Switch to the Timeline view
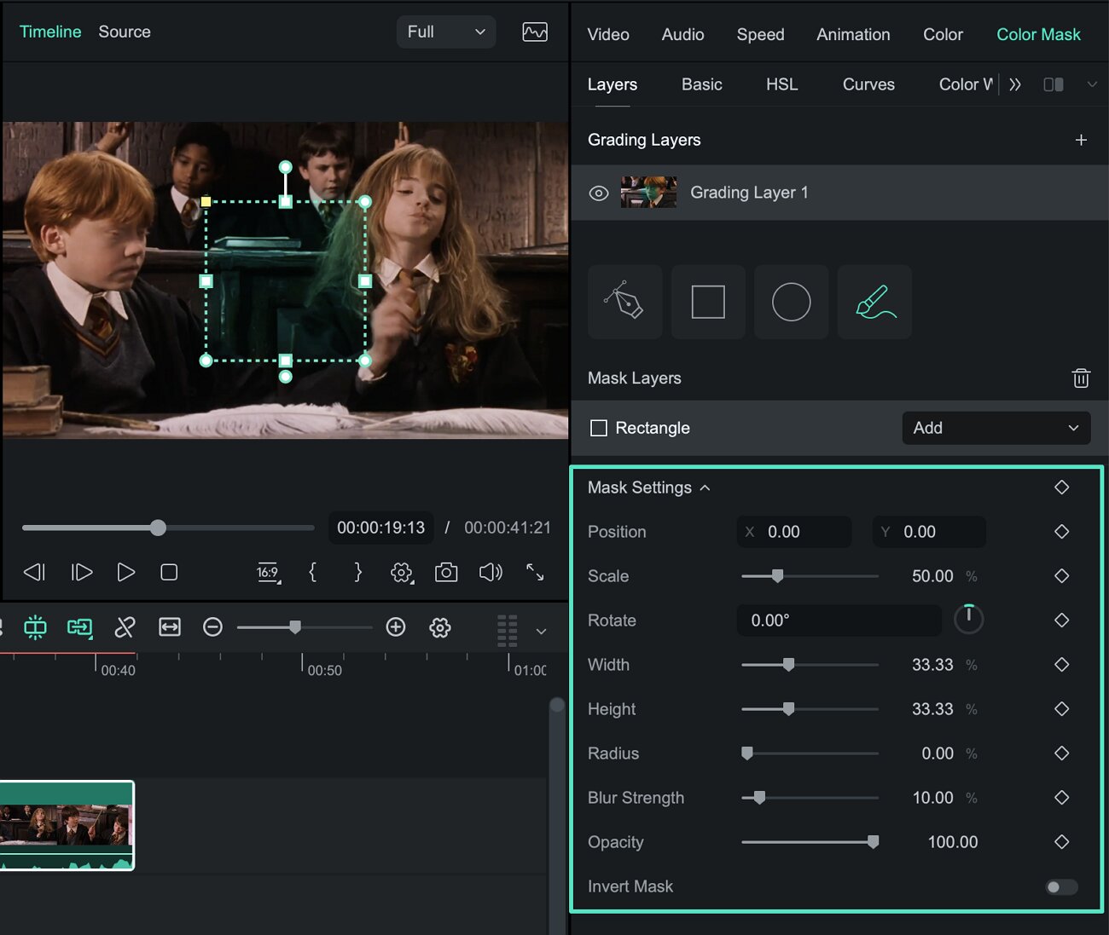Screen dimensions: 1109x935 [50, 32]
